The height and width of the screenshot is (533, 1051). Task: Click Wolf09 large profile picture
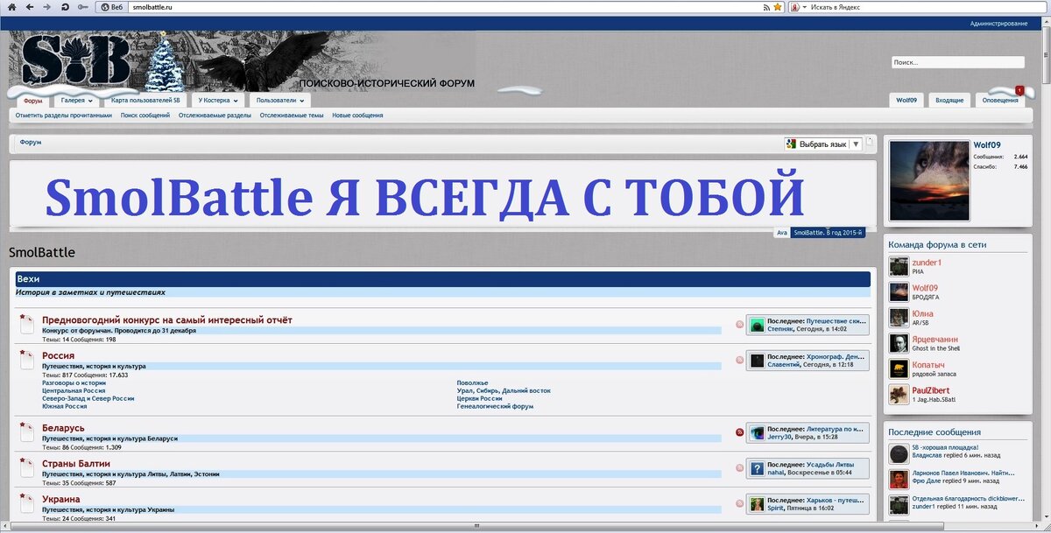click(x=929, y=180)
